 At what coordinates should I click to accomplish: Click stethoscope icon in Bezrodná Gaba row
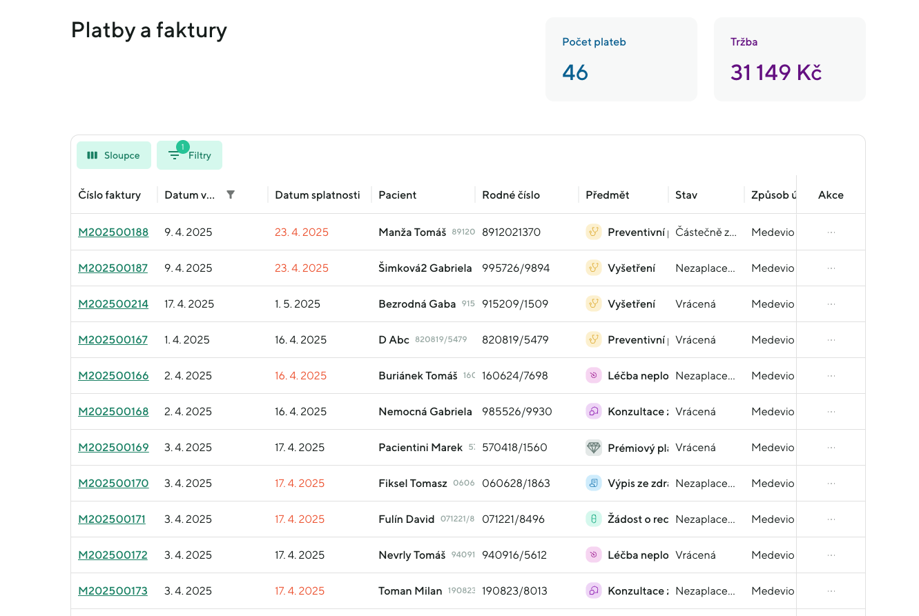coord(593,304)
